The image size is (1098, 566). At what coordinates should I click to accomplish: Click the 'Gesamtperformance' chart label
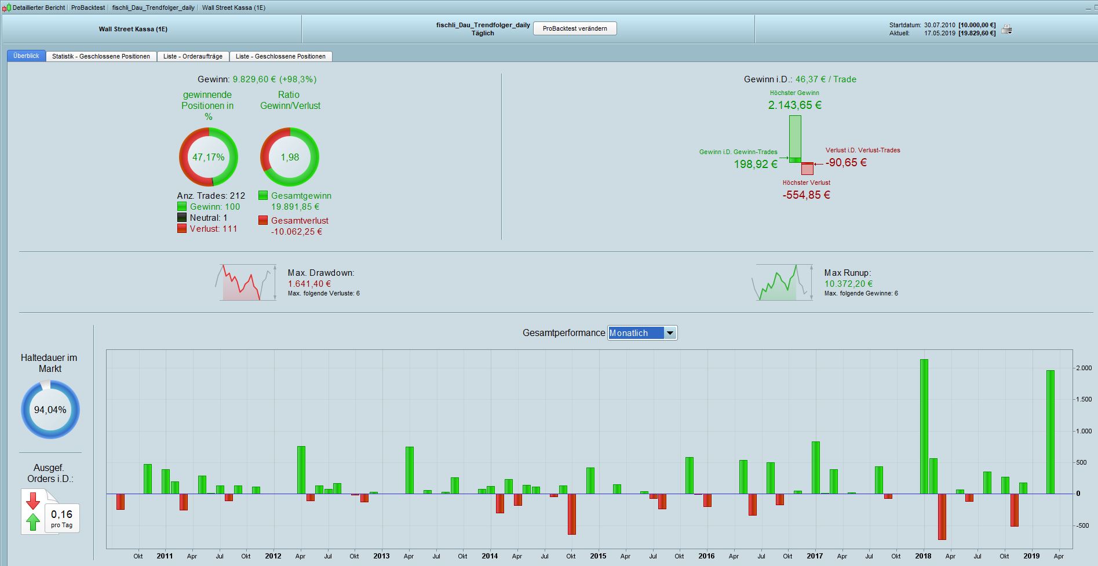564,333
